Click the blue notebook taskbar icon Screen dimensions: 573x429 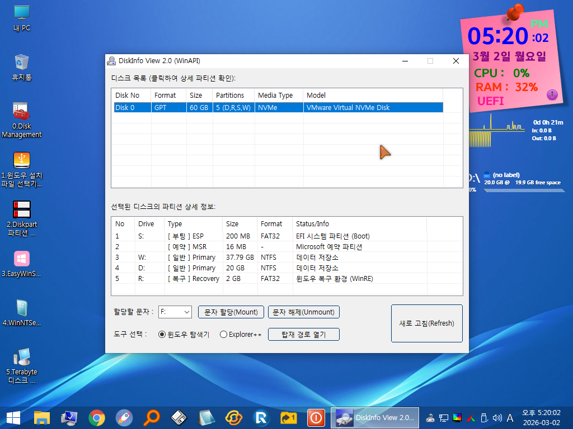click(206, 418)
